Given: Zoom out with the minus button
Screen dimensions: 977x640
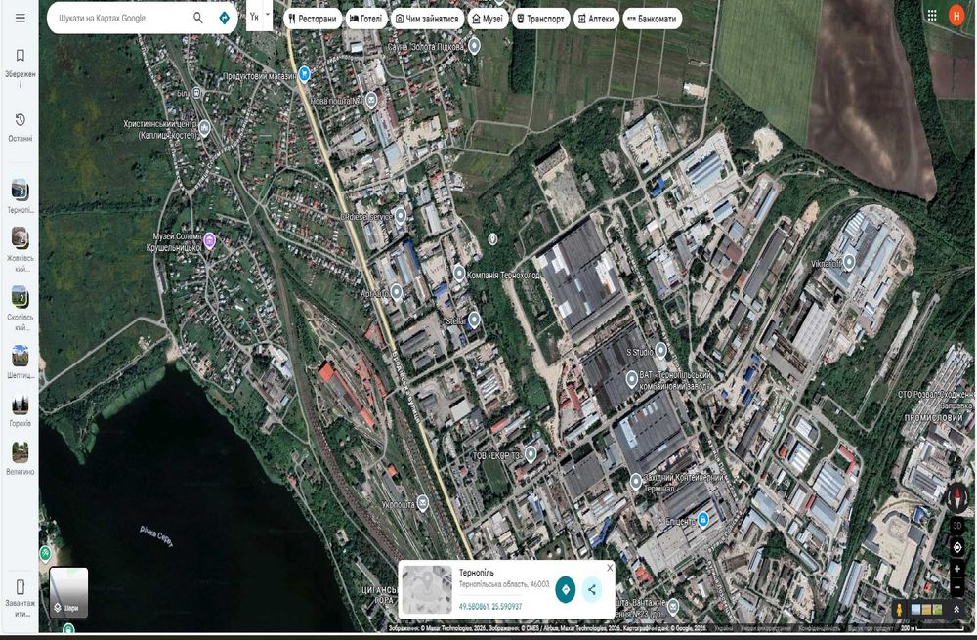Looking at the screenshot, I should point(957,587).
